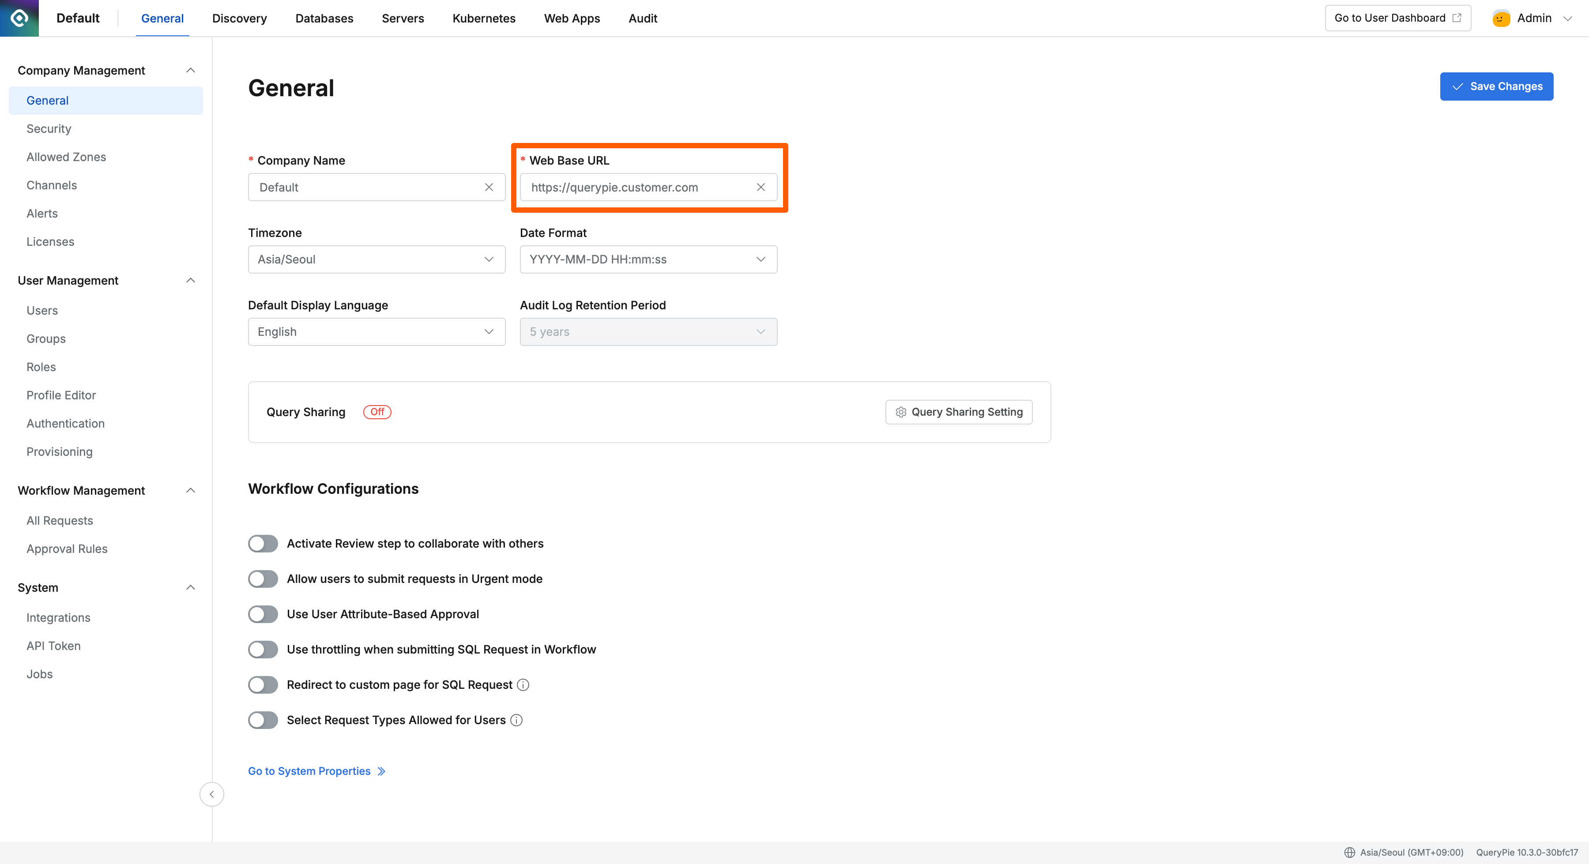Enable Activate Review step toggle
This screenshot has height=864, width=1589.
click(264, 543)
